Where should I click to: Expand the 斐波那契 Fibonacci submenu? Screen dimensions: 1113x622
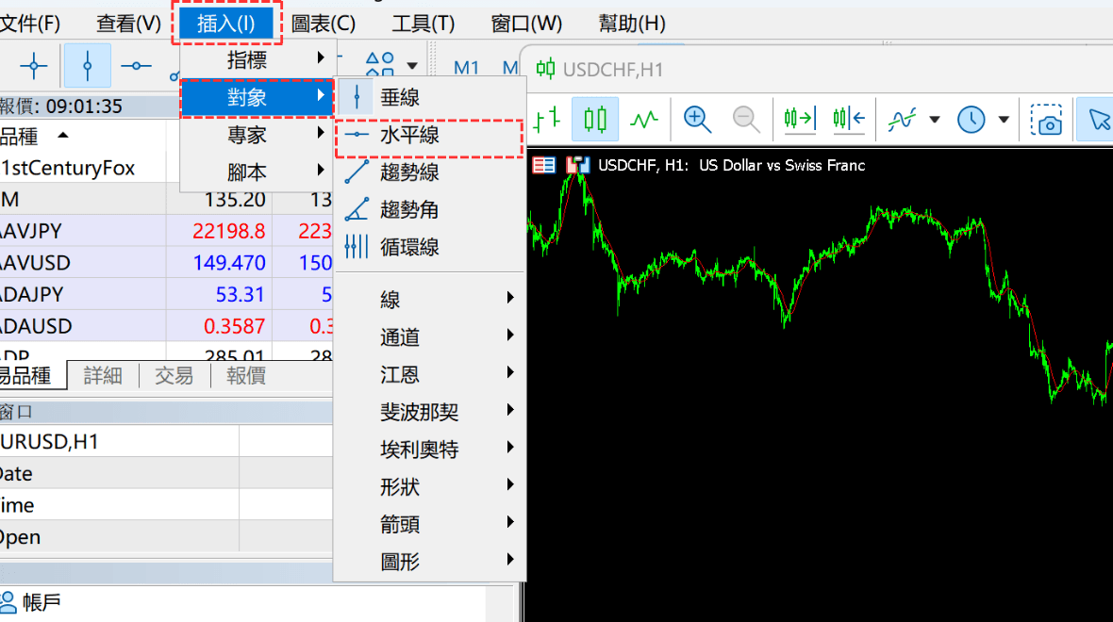click(429, 412)
